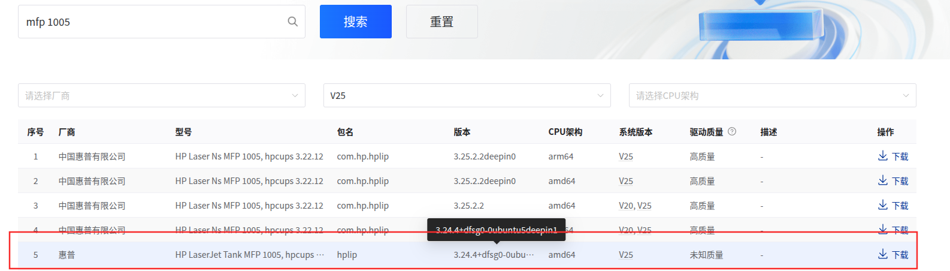Click download icon in row 5 惠普
950x271 pixels.
[883, 254]
